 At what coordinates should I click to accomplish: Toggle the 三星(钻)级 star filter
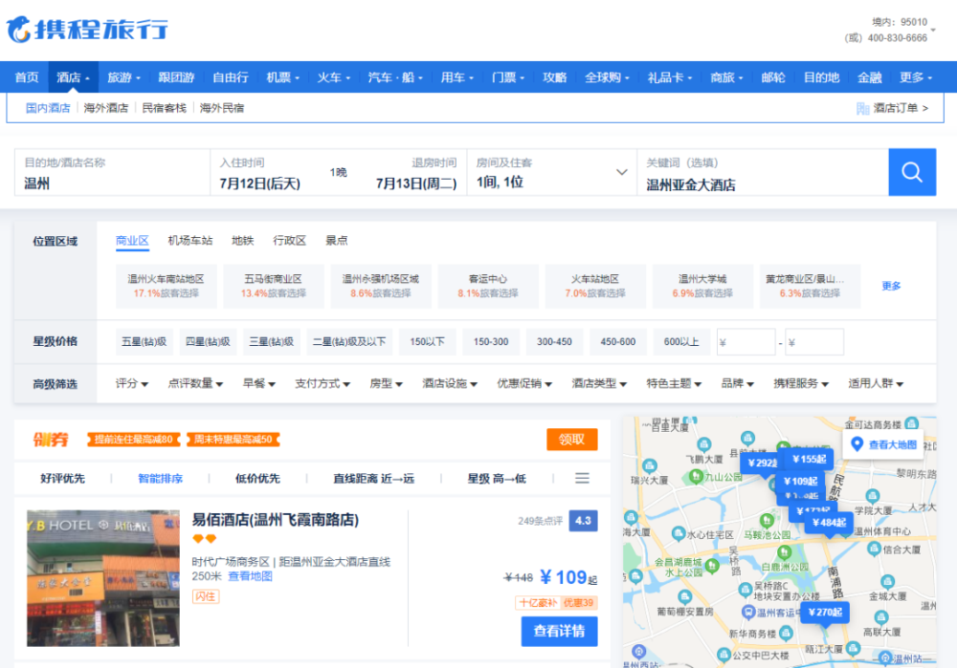[x=271, y=342]
